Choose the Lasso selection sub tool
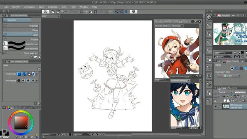The height and width of the screenshot is (139, 247). click(x=20, y=34)
